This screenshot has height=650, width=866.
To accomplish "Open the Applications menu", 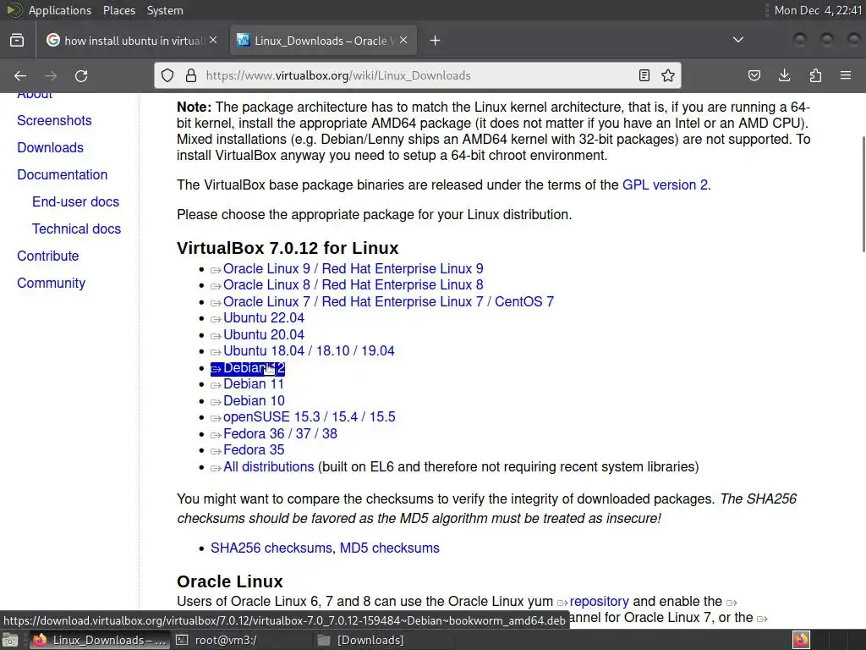I will (60, 10).
